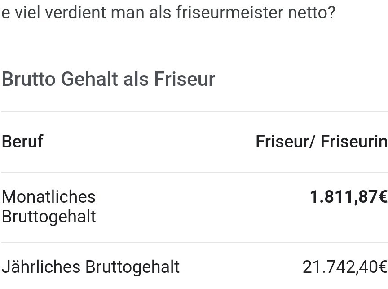This screenshot has height=289, width=388.
Task: Click the word 'friseurmeister' in the question
Action: point(229,12)
